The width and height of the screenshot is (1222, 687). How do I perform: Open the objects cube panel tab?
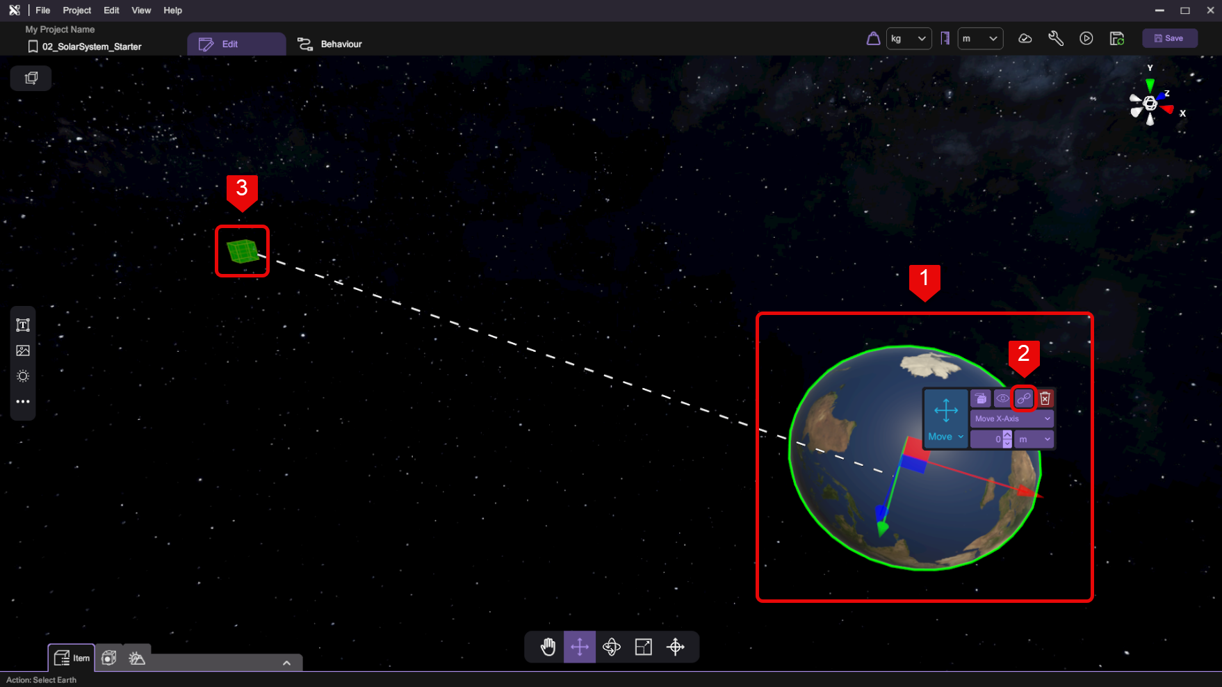[108, 658]
